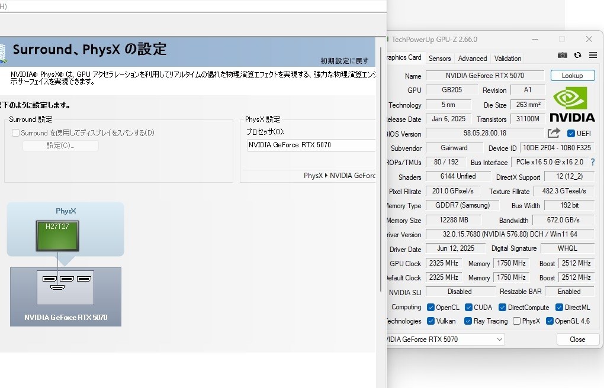The image size is (604, 388).
Task: Open the GPU-Z hamburger menu
Action: pos(593,56)
